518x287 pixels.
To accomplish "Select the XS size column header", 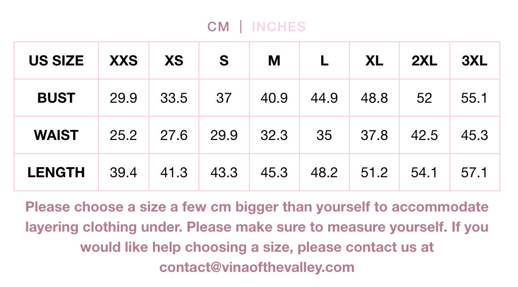I will [x=174, y=60].
